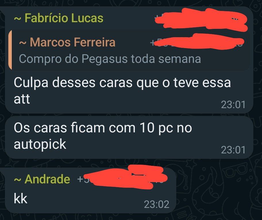The height and width of the screenshot is (220, 262).
Task: Tap message 'Os caras ficam com 10 pc no autopick'
Action: [x=103, y=136]
